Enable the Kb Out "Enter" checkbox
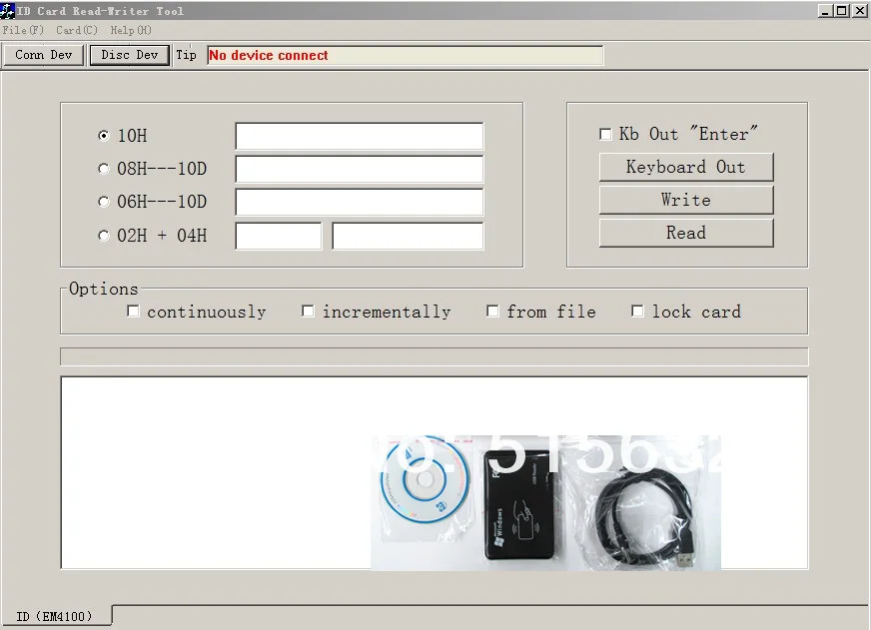This screenshot has width=871, height=630. click(x=605, y=133)
